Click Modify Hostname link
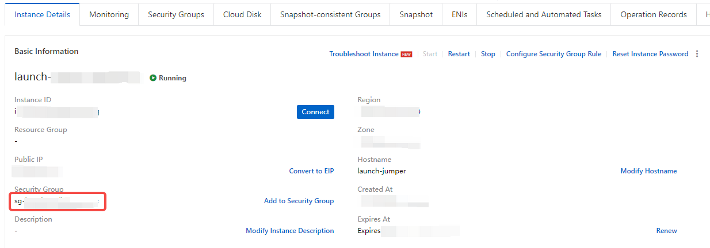This screenshot has width=710, height=248. click(x=648, y=171)
